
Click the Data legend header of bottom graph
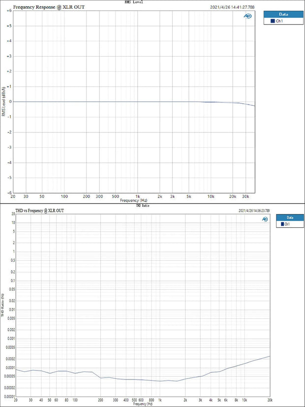tap(290, 217)
